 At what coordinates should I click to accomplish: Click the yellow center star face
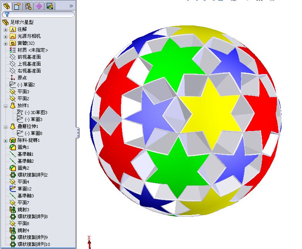(x=211, y=113)
